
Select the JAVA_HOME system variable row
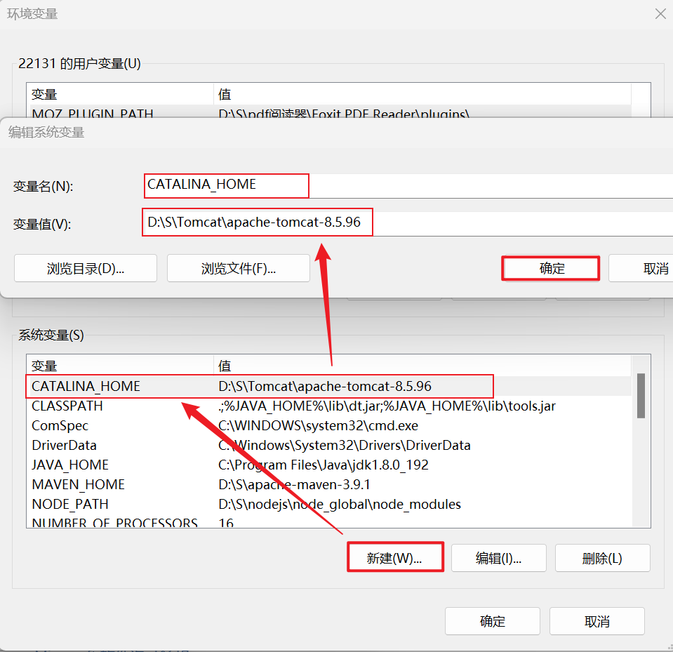pos(328,465)
